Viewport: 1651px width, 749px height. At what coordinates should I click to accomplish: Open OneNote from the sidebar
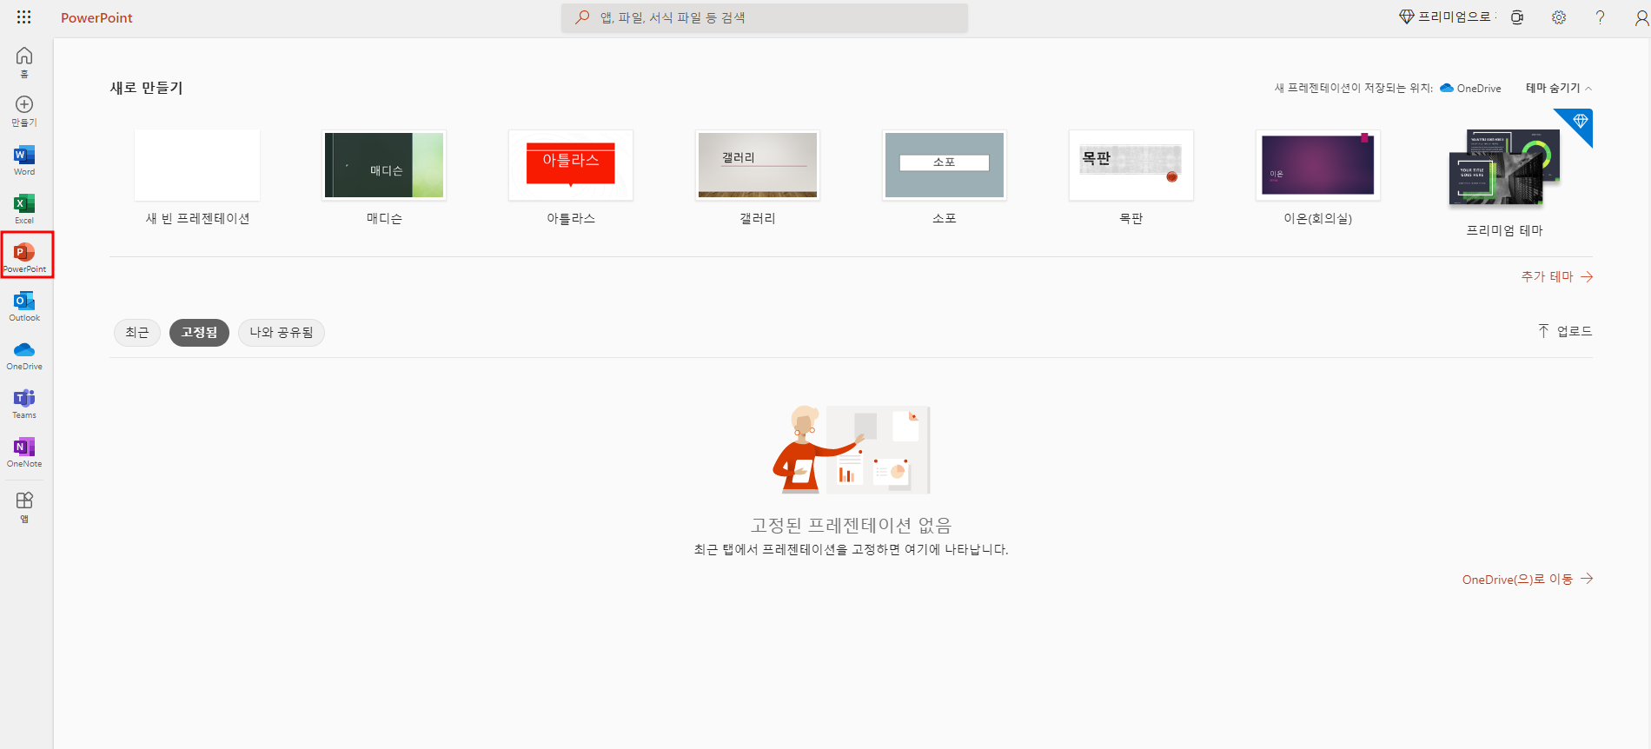(x=24, y=453)
